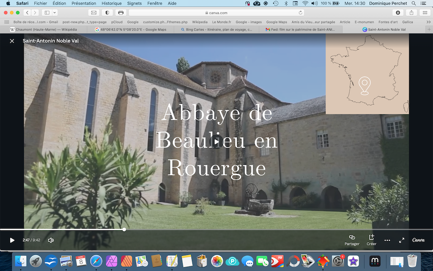433x271 pixels.
Task: Open Launchpad rocket in the Dock
Action: 36,261
